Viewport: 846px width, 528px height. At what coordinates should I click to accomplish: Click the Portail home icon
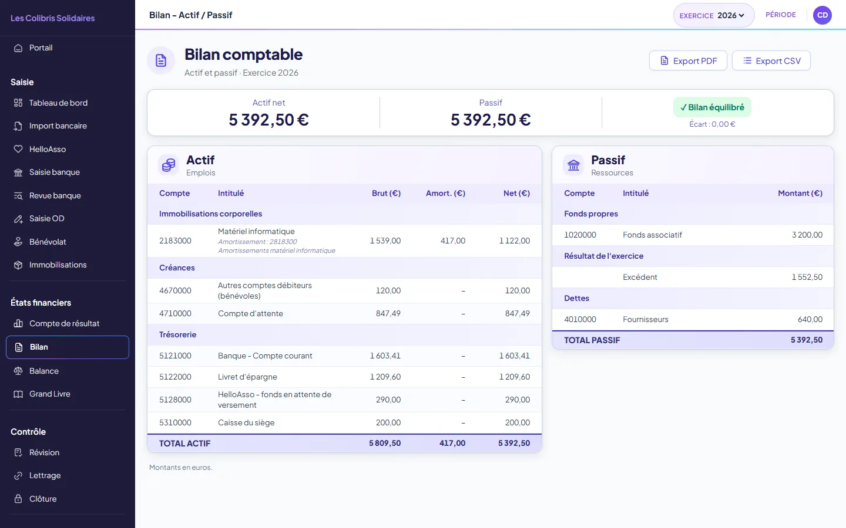[18, 48]
